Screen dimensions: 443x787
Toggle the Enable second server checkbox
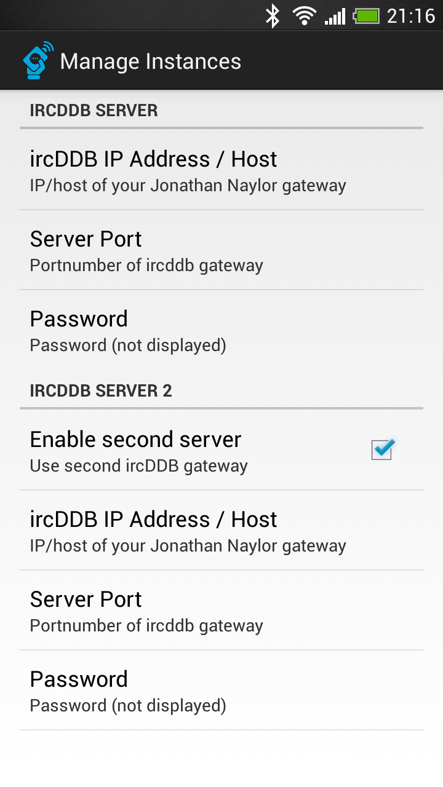382,450
